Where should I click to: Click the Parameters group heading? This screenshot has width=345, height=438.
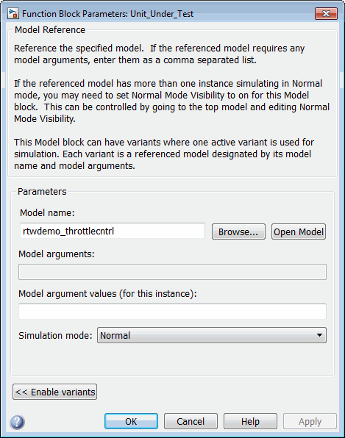coord(42,192)
